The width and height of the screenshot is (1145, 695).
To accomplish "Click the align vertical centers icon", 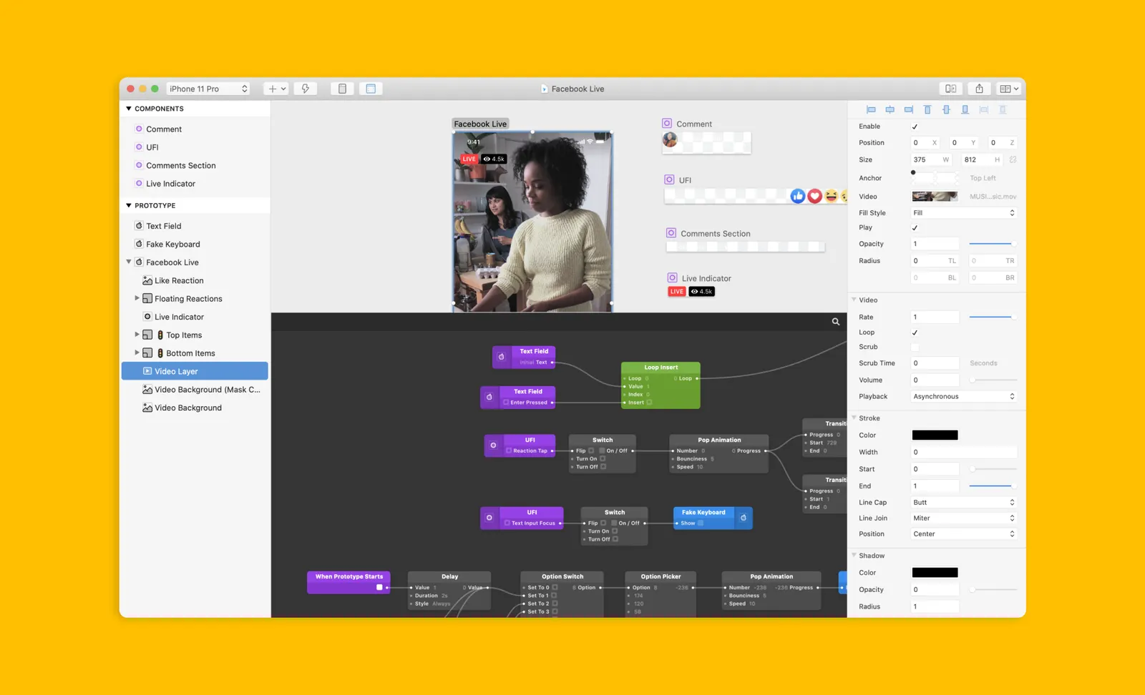I will tap(946, 109).
